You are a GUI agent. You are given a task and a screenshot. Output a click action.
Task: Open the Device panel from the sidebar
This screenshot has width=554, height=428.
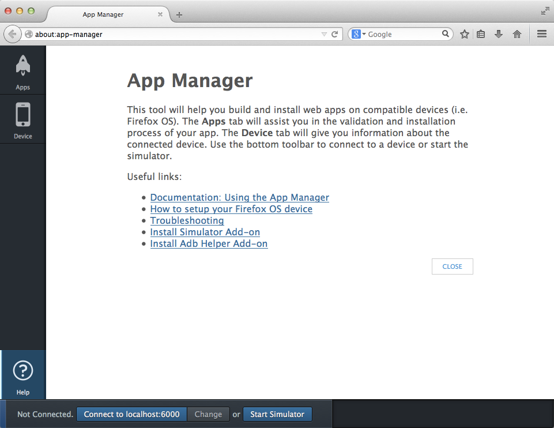[x=22, y=119]
